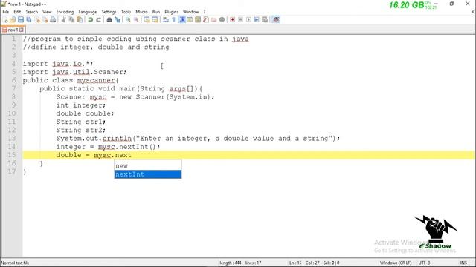Toggle the highlighted indent guide icon
The width and height of the screenshot is (476, 267).
click(x=182, y=20)
